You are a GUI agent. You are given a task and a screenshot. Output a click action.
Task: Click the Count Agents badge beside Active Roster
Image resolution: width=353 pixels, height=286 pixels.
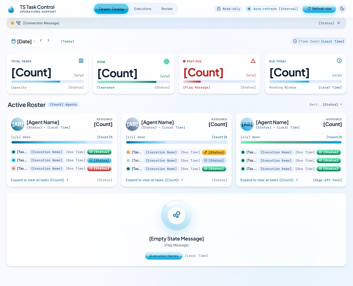[x=63, y=105]
